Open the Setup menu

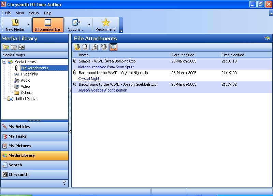click(34, 13)
